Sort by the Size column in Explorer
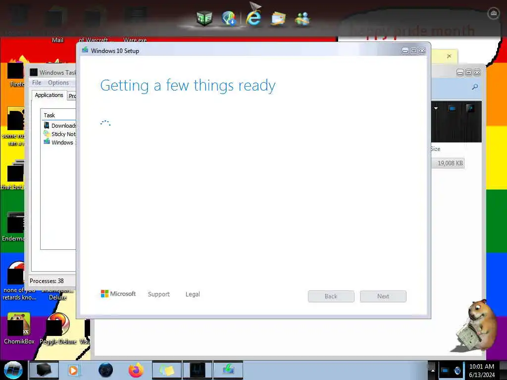507x380 pixels. click(435, 149)
